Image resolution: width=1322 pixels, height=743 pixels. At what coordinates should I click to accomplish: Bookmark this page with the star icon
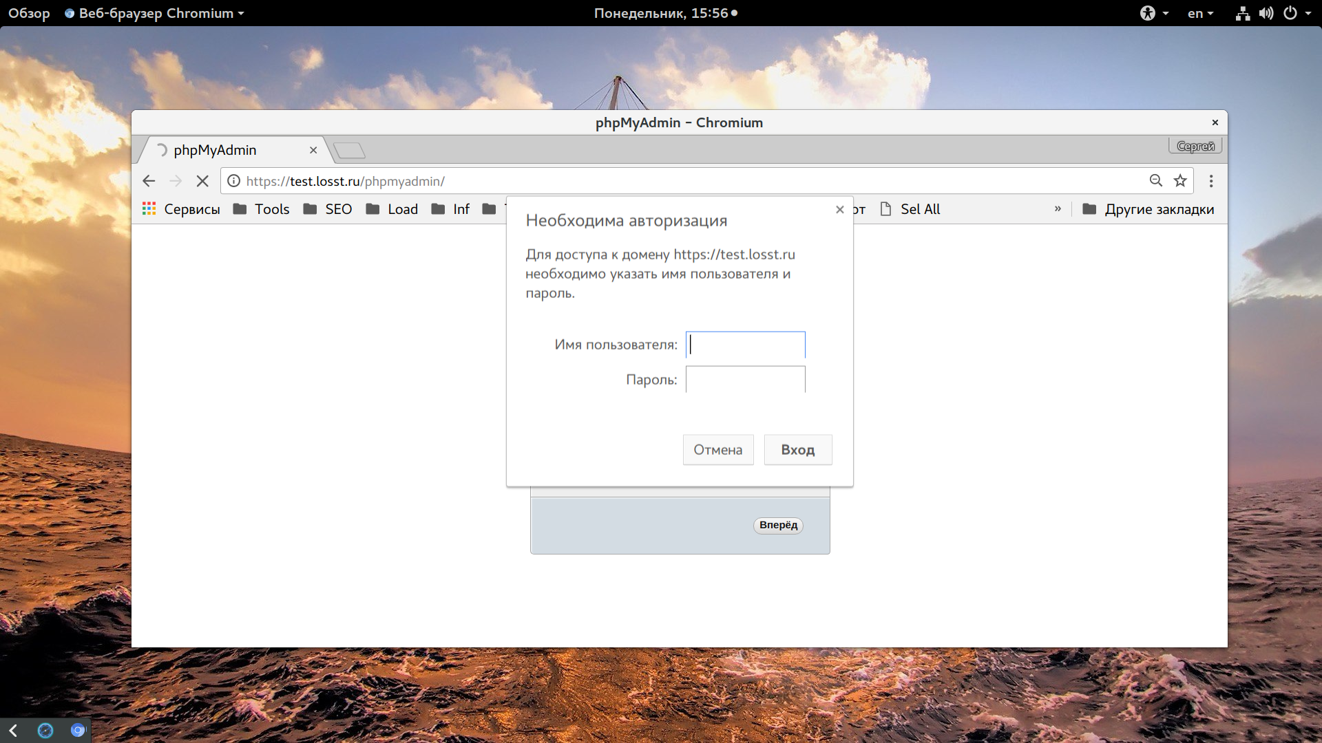tap(1180, 180)
